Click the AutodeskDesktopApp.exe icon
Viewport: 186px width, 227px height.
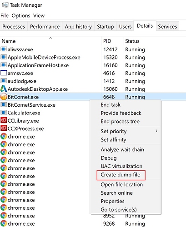click(x=4, y=89)
